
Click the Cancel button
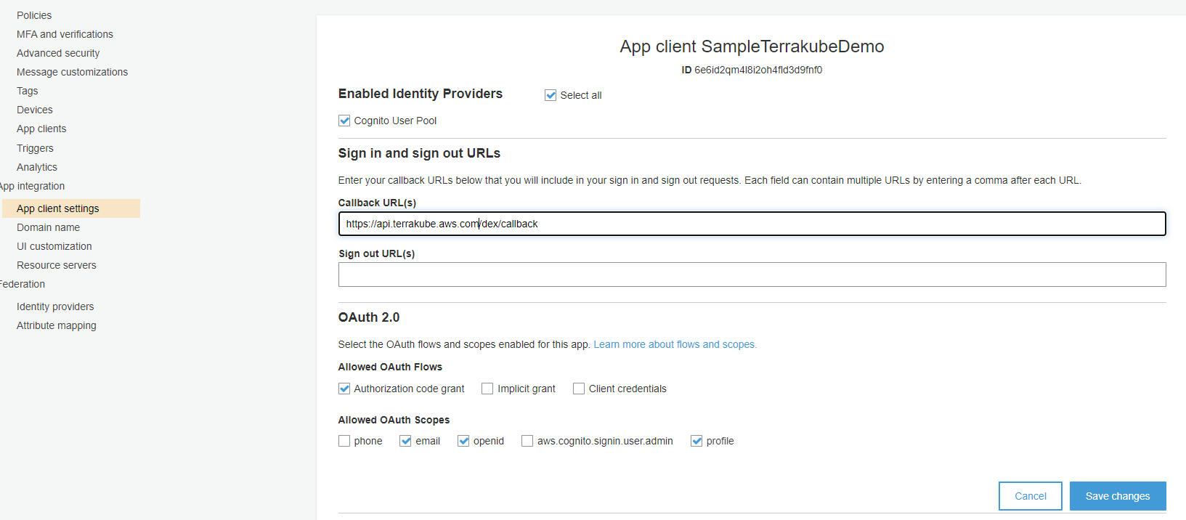[1030, 496]
